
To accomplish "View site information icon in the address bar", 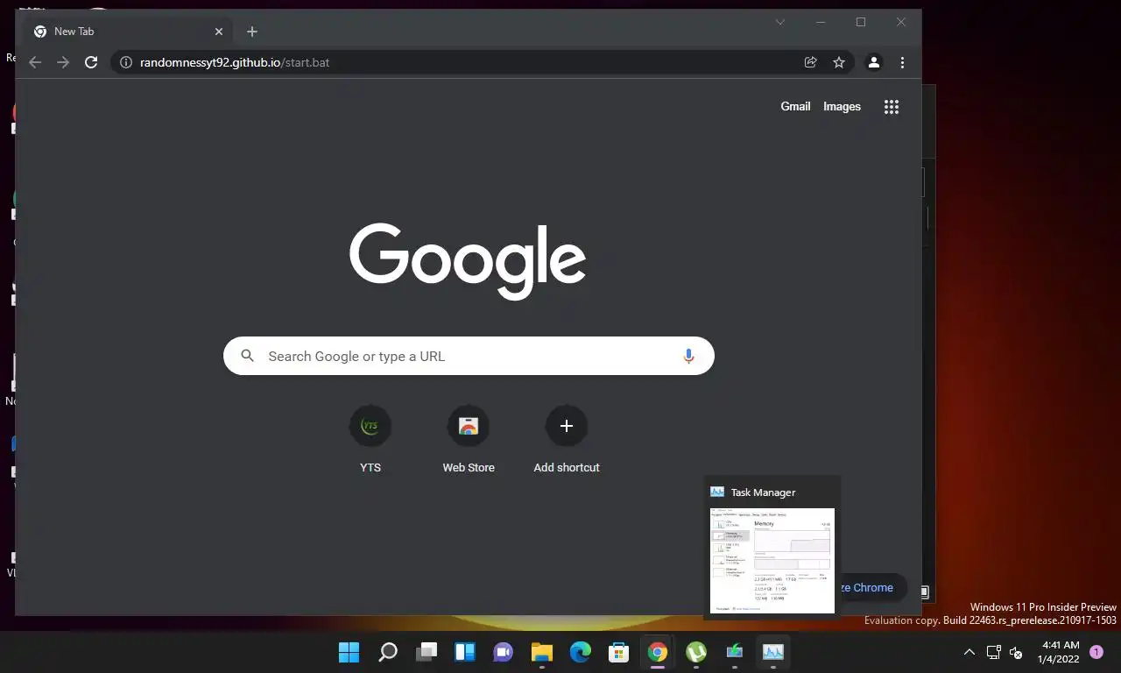I will [126, 62].
